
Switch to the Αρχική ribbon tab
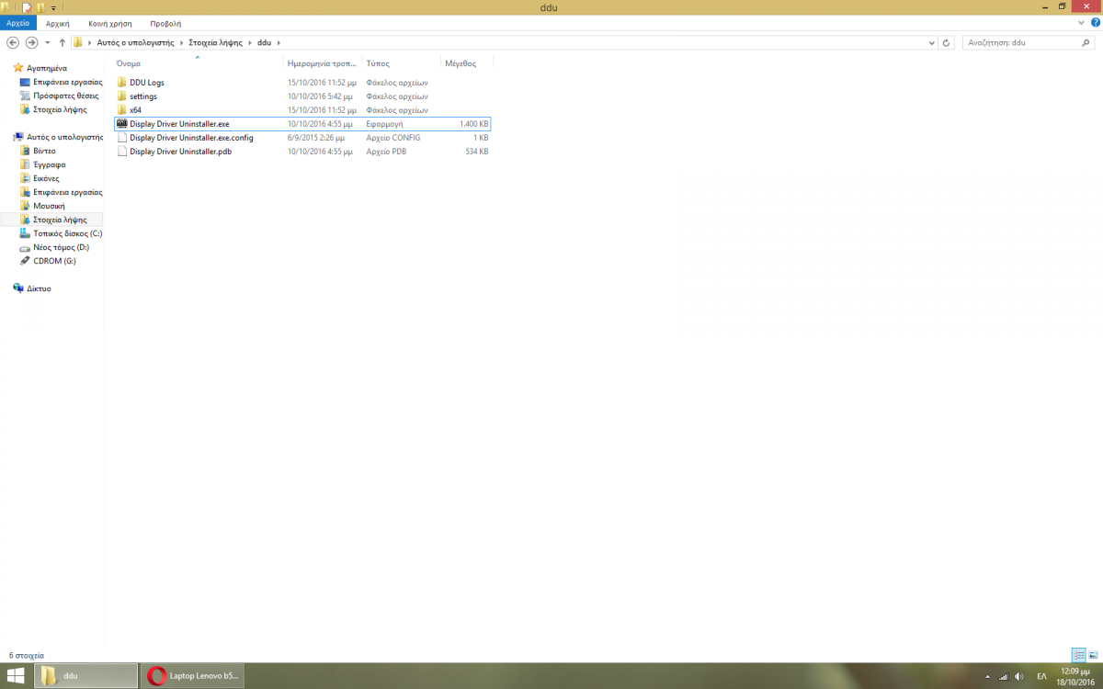click(x=58, y=23)
